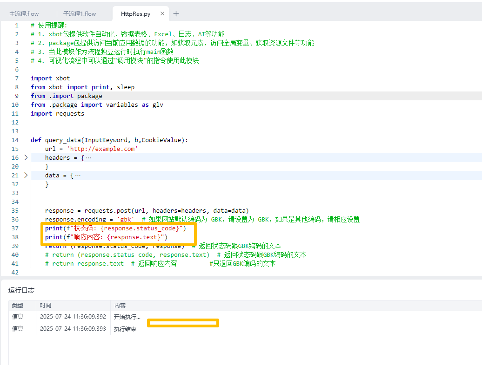The height and width of the screenshot is (365, 482).
Task: Click the fold arrow beside line 21
Action: click(26, 176)
